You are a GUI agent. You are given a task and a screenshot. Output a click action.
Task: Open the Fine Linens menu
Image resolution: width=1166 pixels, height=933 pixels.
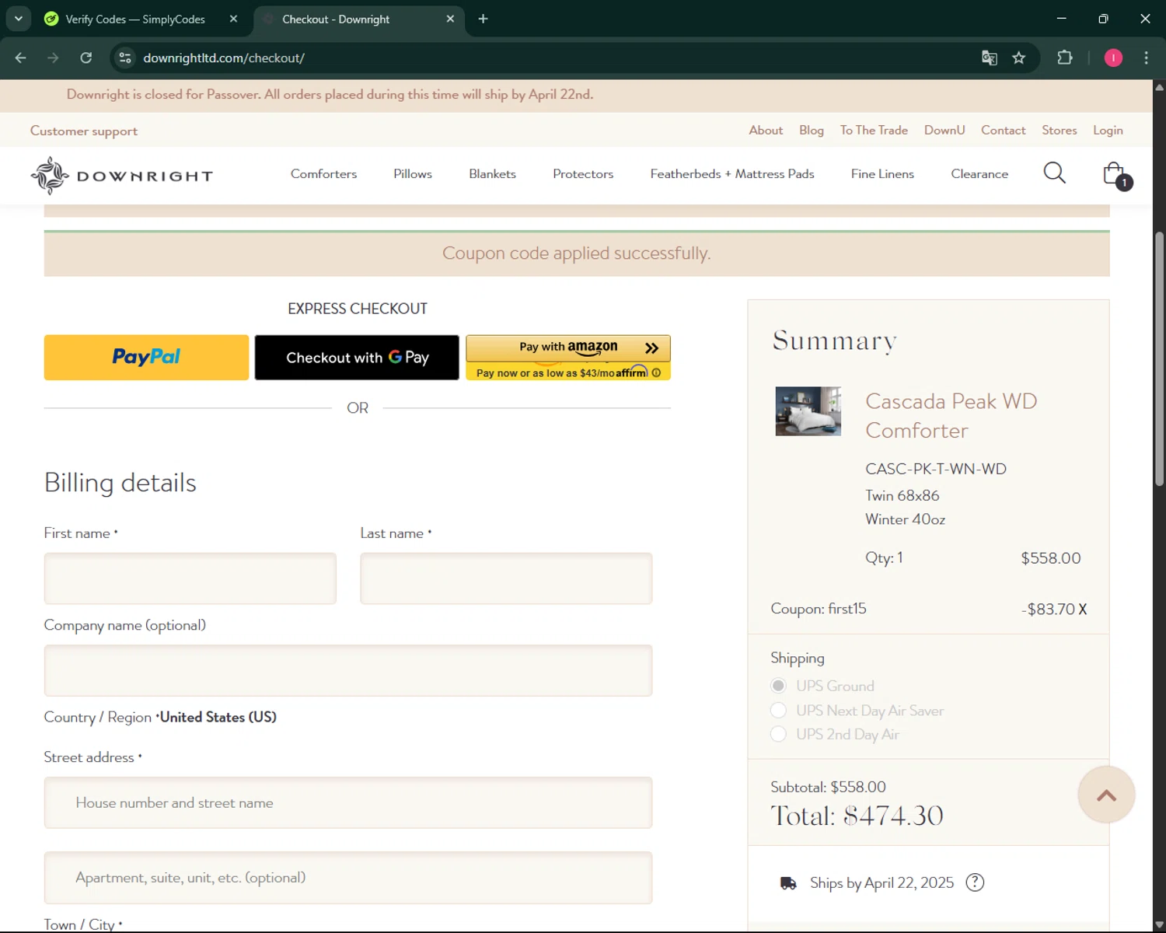pyautogui.click(x=882, y=174)
